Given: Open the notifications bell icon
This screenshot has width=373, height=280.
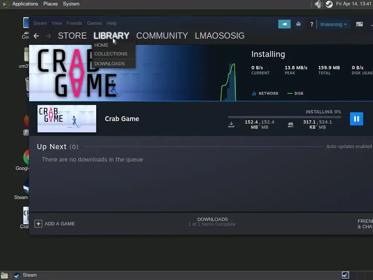Looking at the screenshot, I should 298,24.
